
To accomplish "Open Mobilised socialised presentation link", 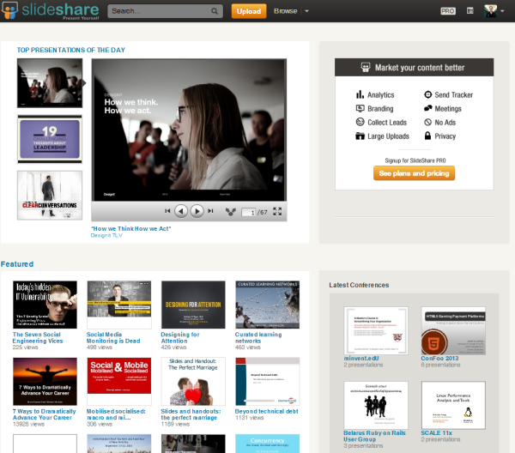I will click(116, 414).
